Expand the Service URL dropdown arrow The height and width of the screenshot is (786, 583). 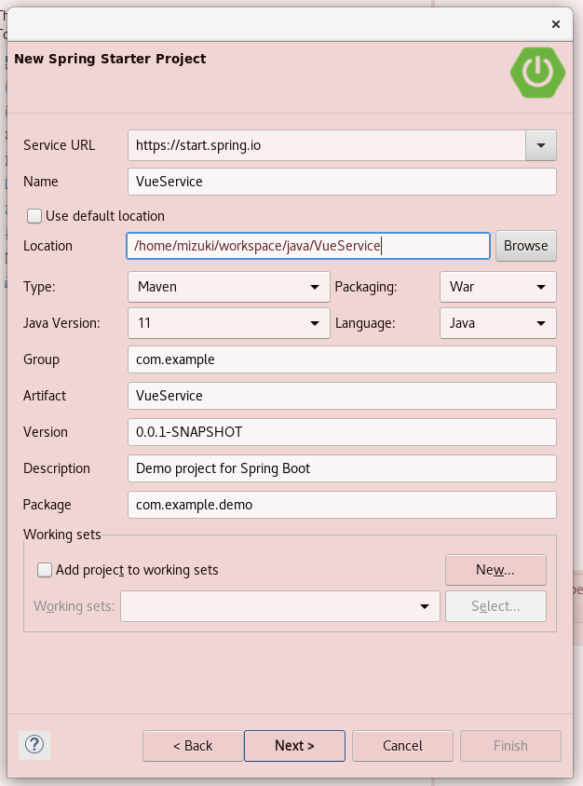(541, 145)
